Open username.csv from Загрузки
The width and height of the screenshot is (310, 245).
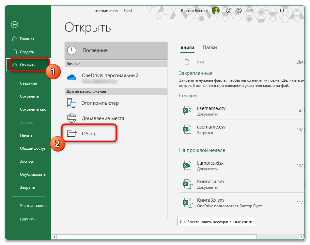[242, 129]
